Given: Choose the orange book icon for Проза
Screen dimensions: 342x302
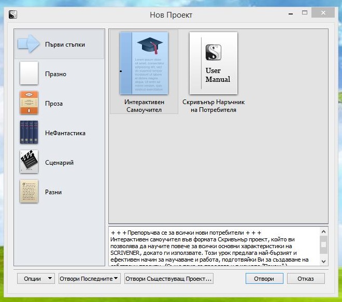Looking at the screenshot, I should [x=29, y=103].
